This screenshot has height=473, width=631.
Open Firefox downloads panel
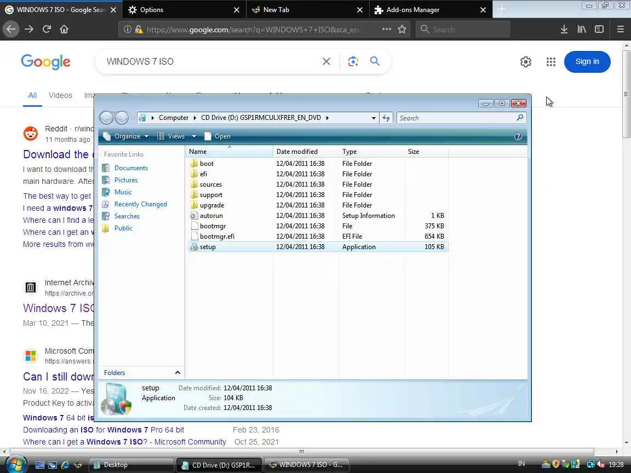coord(564,29)
